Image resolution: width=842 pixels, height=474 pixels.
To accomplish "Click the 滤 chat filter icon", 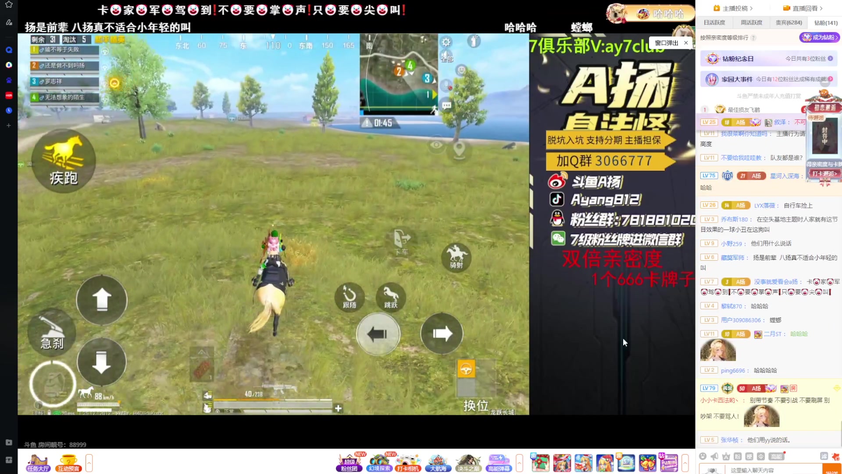I will pyautogui.click(x=824, y=456).
